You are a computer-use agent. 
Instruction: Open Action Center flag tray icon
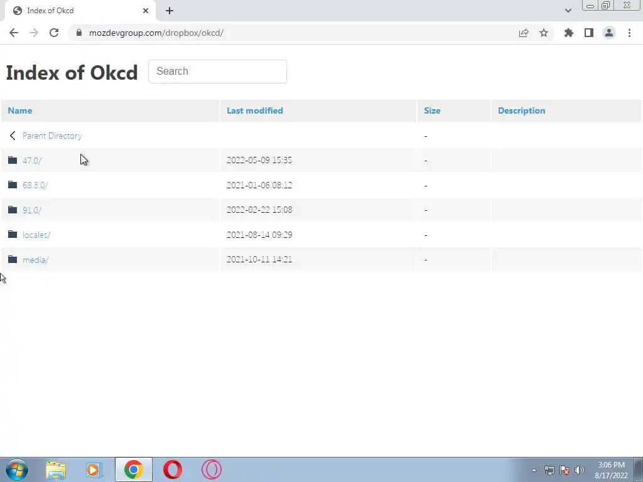click(x=565, y=470)
